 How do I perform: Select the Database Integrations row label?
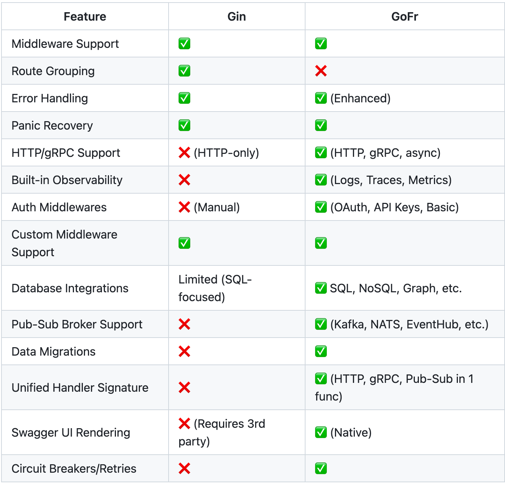70,288
